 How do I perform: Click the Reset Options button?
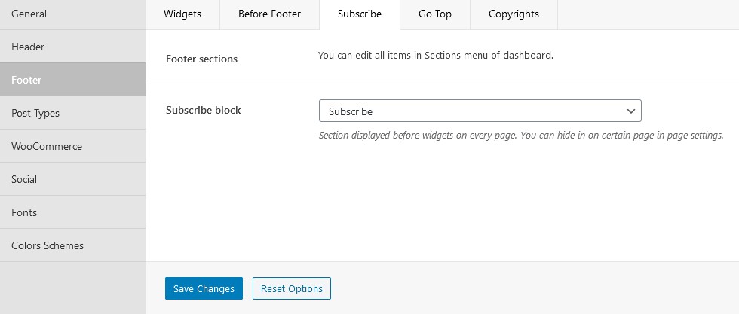point(292,288)
